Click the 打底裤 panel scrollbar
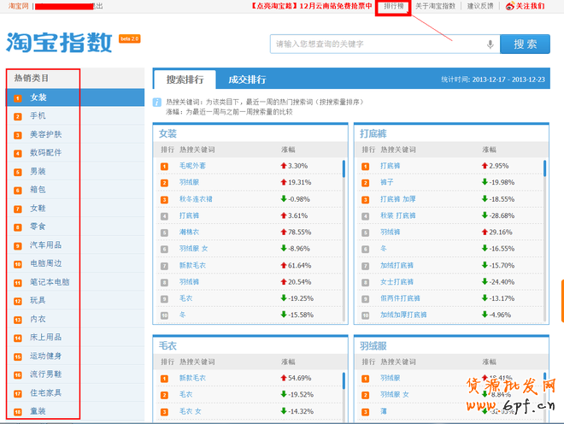This screenshot has width=564, height=424. pos(544,168)
